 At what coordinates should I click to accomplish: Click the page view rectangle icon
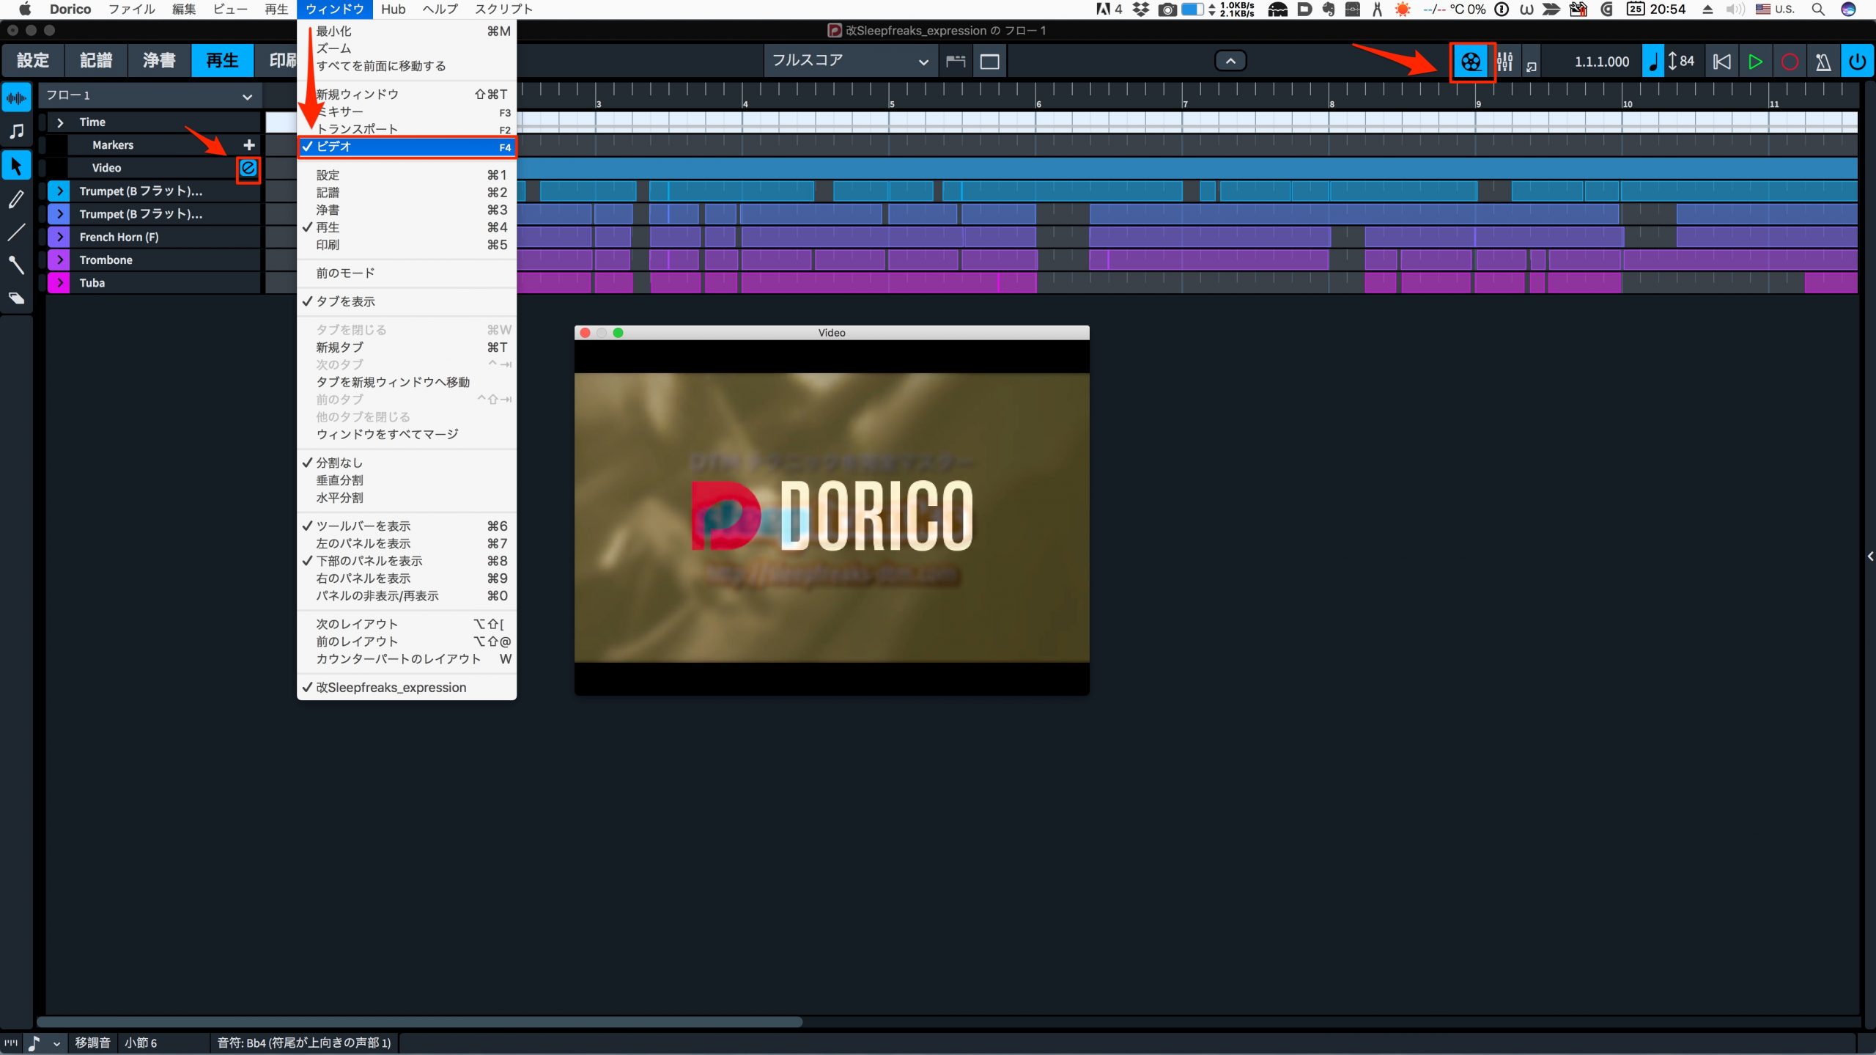[x=989, y=62]
